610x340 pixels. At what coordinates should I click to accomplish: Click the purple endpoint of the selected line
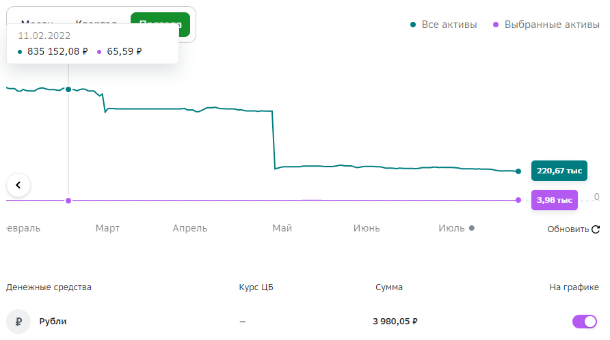pos(518,200)
